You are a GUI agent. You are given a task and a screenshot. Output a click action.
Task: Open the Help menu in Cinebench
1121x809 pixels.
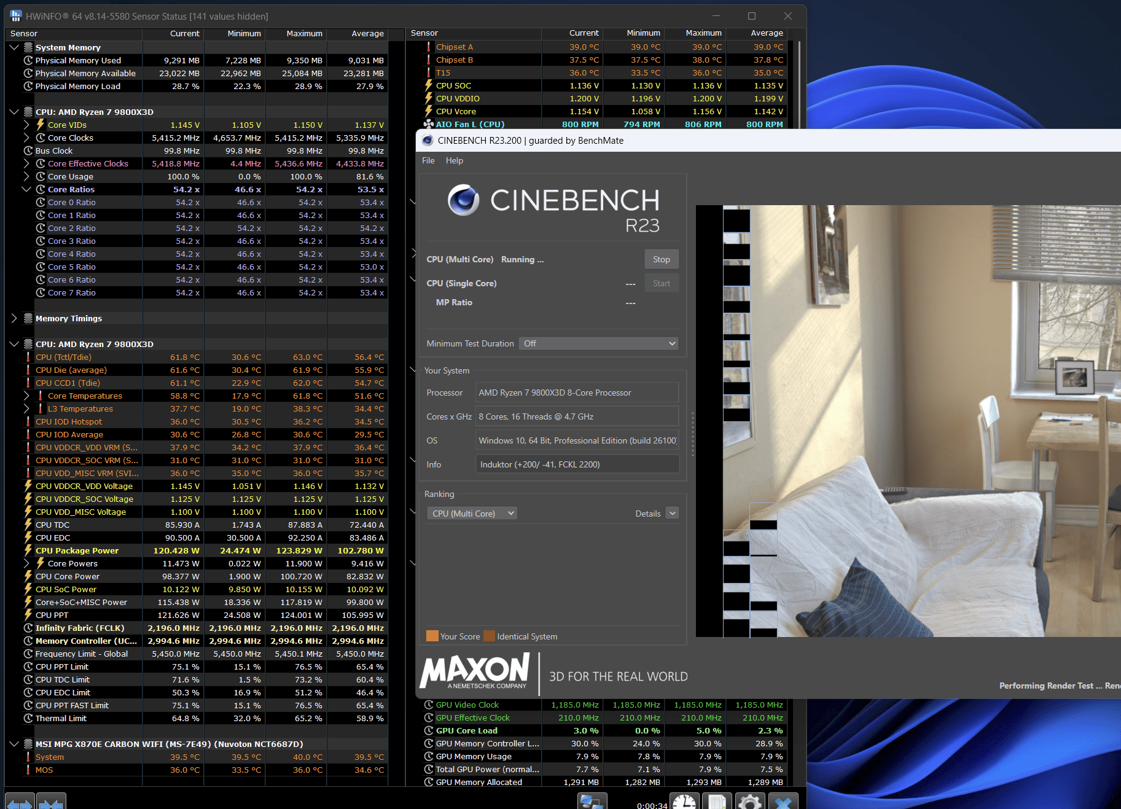[455, 160]
